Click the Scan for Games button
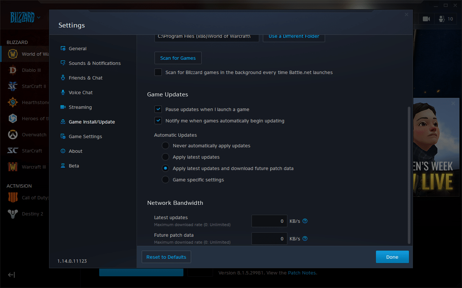Screen dimensions: 462x288 [178, 58]
